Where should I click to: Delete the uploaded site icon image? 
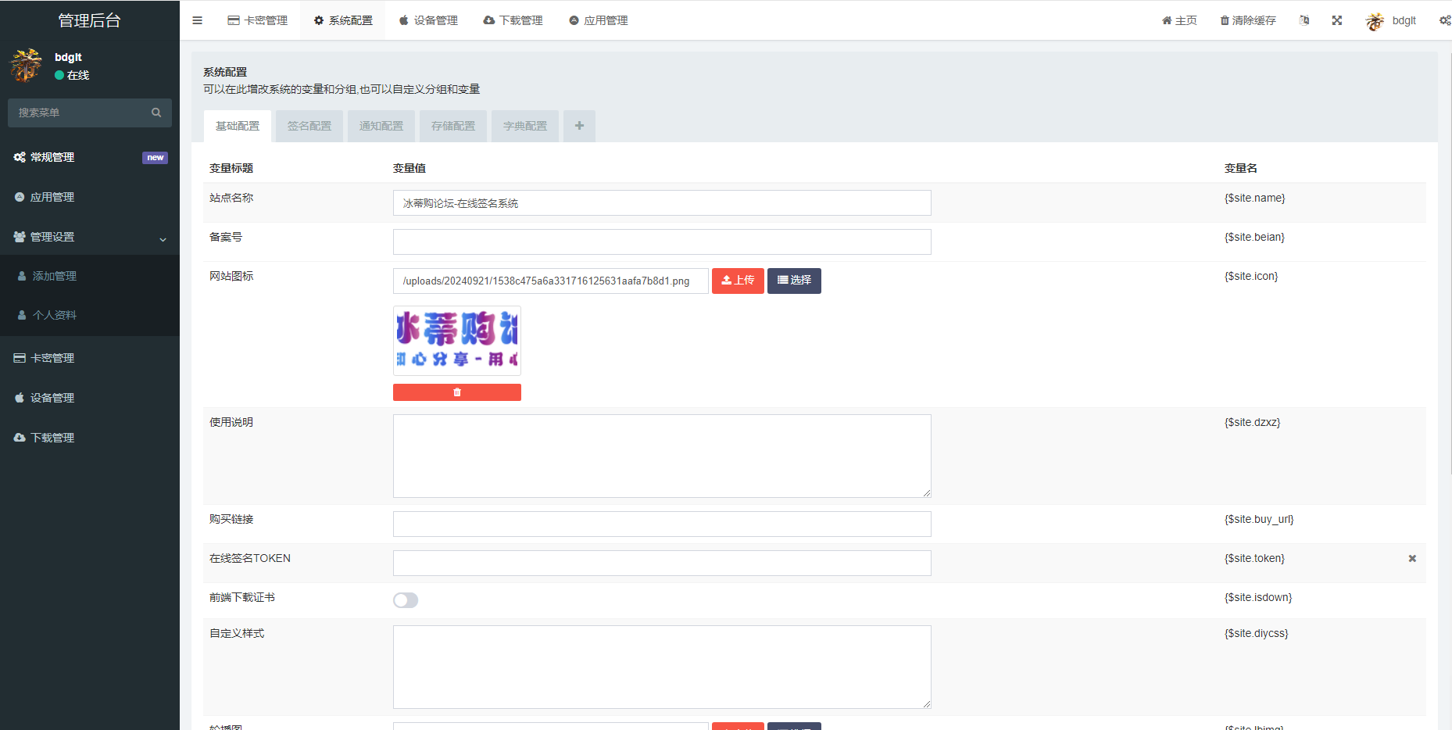point(456,392)
